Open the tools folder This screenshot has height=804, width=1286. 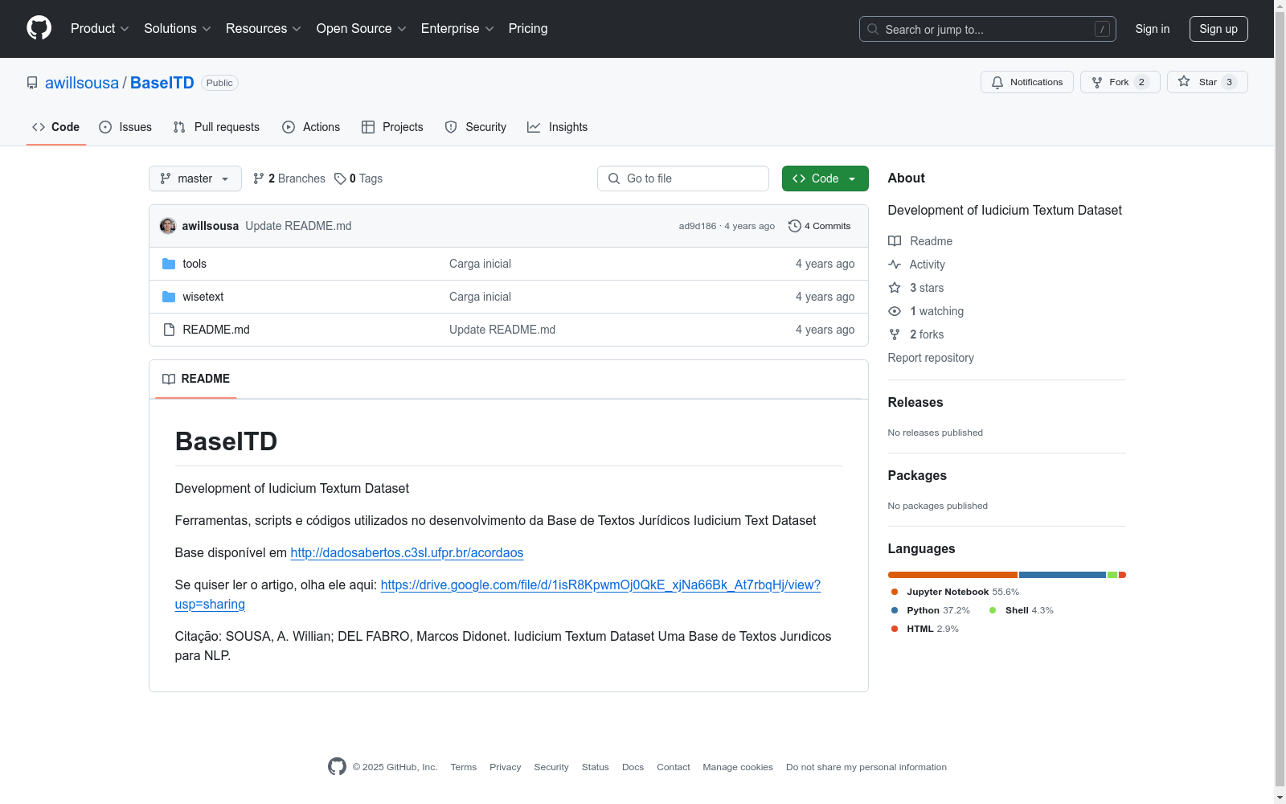point(195,264)
